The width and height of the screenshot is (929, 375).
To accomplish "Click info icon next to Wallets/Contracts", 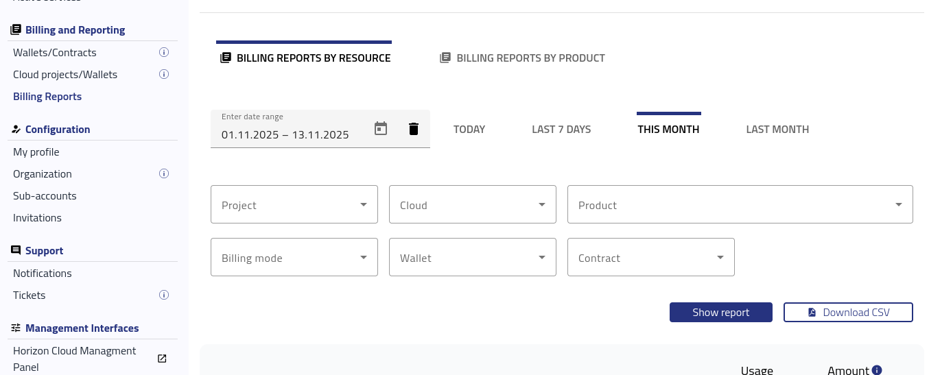I will click(x=164, y=52).
